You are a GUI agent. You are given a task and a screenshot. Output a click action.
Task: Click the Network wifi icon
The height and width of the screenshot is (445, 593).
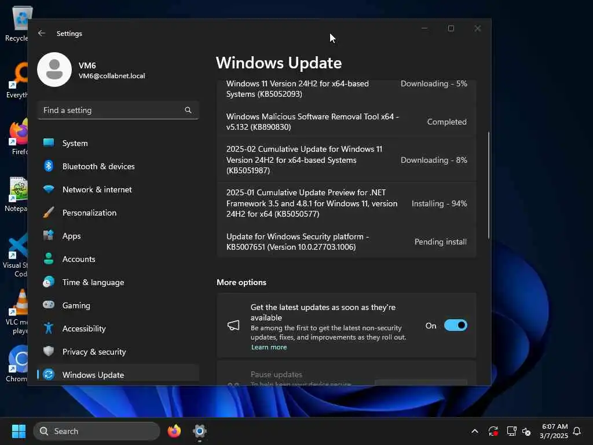pyautogui.click(x=49, y=189)
